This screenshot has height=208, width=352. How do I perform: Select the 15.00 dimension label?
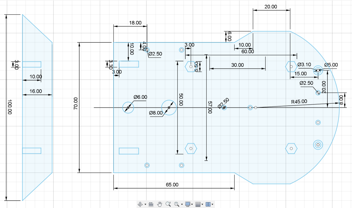[x=300, y=73]
